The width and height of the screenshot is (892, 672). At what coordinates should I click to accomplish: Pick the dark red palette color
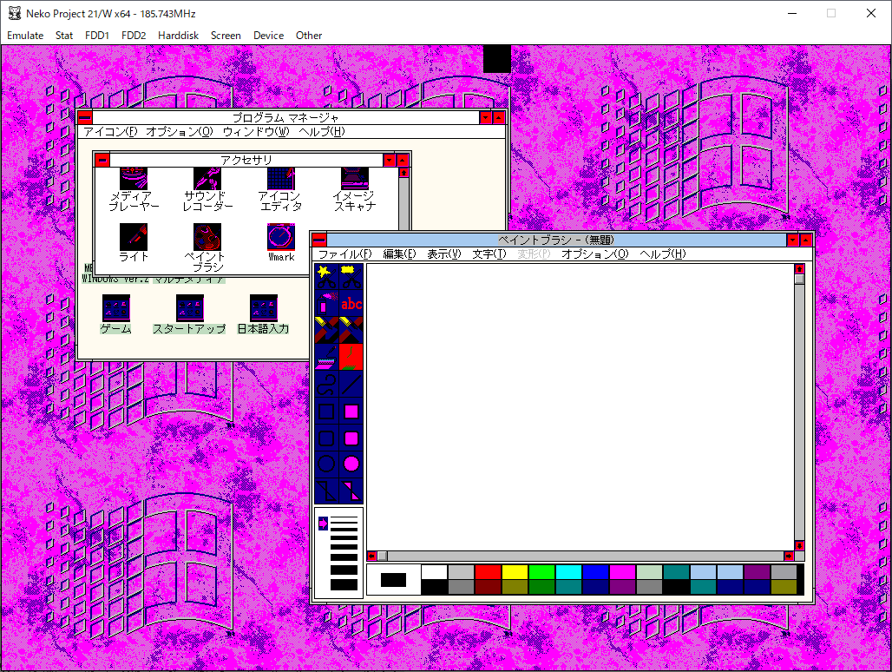click(x=489, y=587)
